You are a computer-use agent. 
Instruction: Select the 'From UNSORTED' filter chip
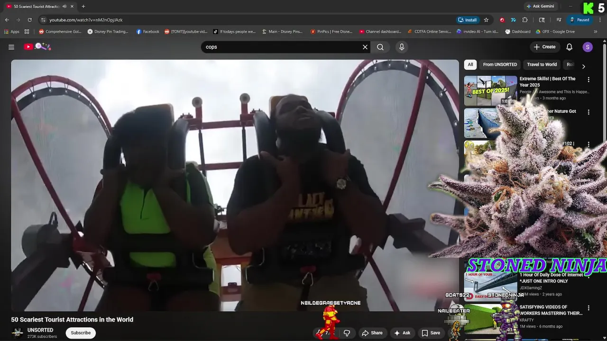pyautogui.click(x=500, y=64)
